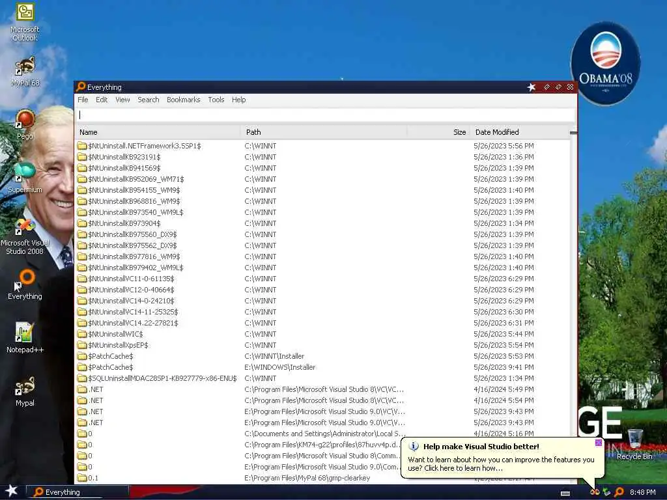This screenshot has width=667, height=500.
Task: Select the MyPal 68 desktop shortcut
Action: tap(25, 72)
